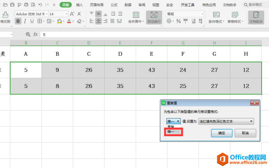Toggle horizontal center alignment
Screen dimensions: 269x168
[99, 21]
